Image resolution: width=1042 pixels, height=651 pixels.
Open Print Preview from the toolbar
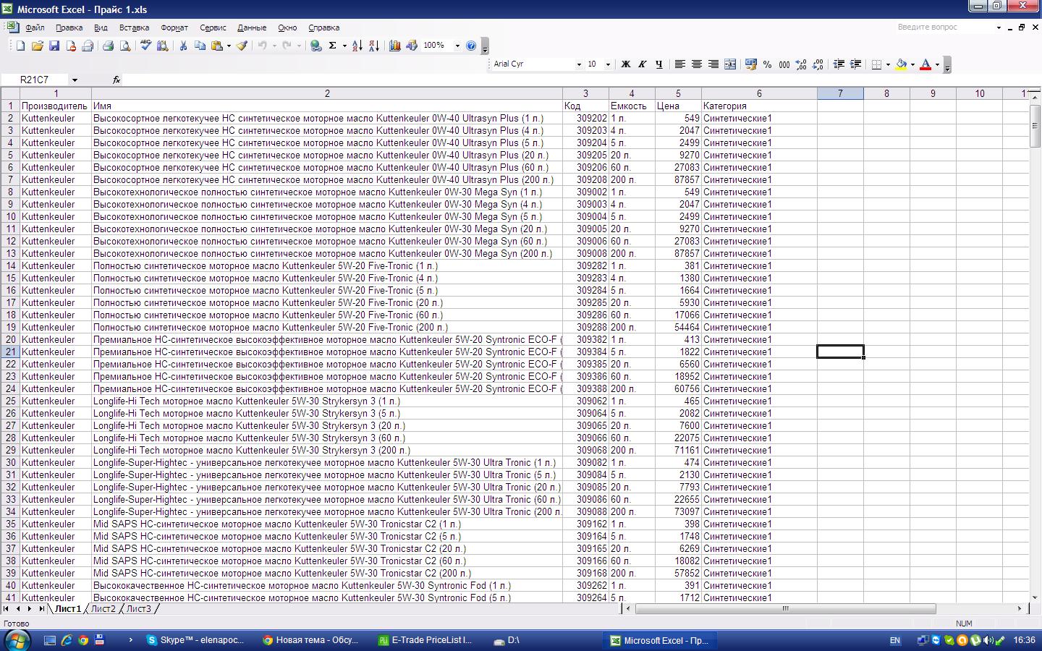125,46
